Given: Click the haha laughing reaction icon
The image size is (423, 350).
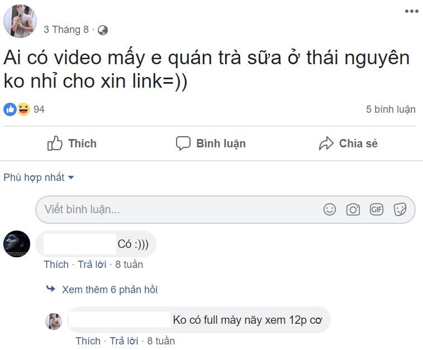Looking at the screenshot, I should [23, 109].
